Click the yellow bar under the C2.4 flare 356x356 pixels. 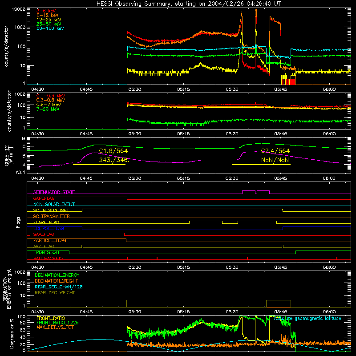(x=261, y=165)
